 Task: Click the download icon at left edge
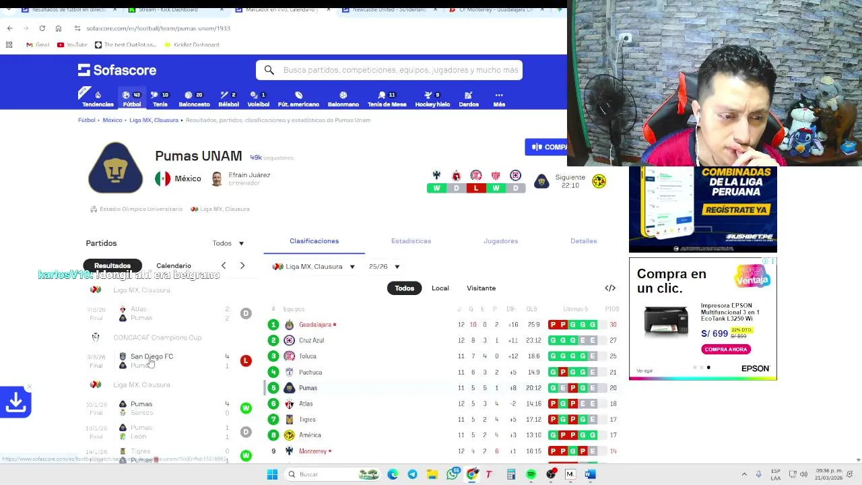(x=15, y=402)
